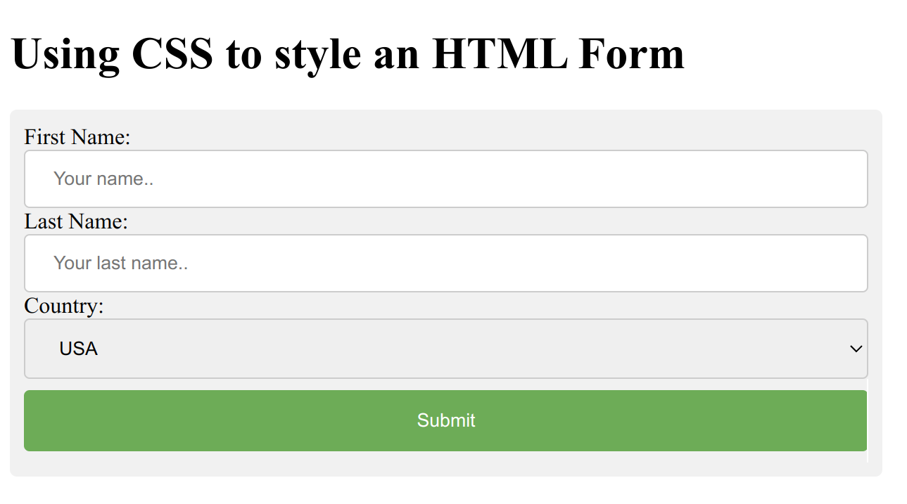Click the "Your name.." placeholder text
This screenshot has width=907, height=504.
(x=103, y=179)
